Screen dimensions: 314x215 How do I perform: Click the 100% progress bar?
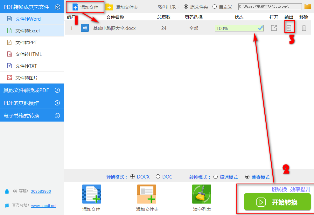239,28
